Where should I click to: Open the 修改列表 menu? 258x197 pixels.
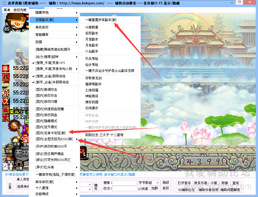(x=20, y=10)
